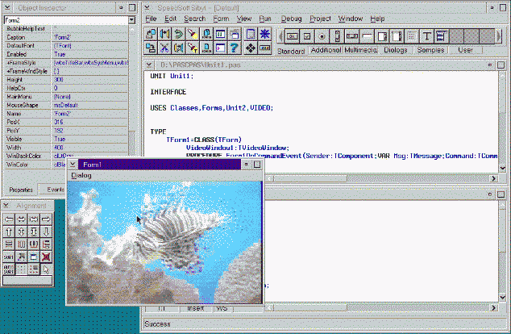Select the Properties tab in Object Inspector
Screen dimensions: 511x334
(x=21, y=190)
